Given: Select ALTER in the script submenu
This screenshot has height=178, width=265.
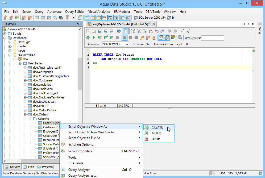Looking at the screenshot, I should (x=159, y=133).
